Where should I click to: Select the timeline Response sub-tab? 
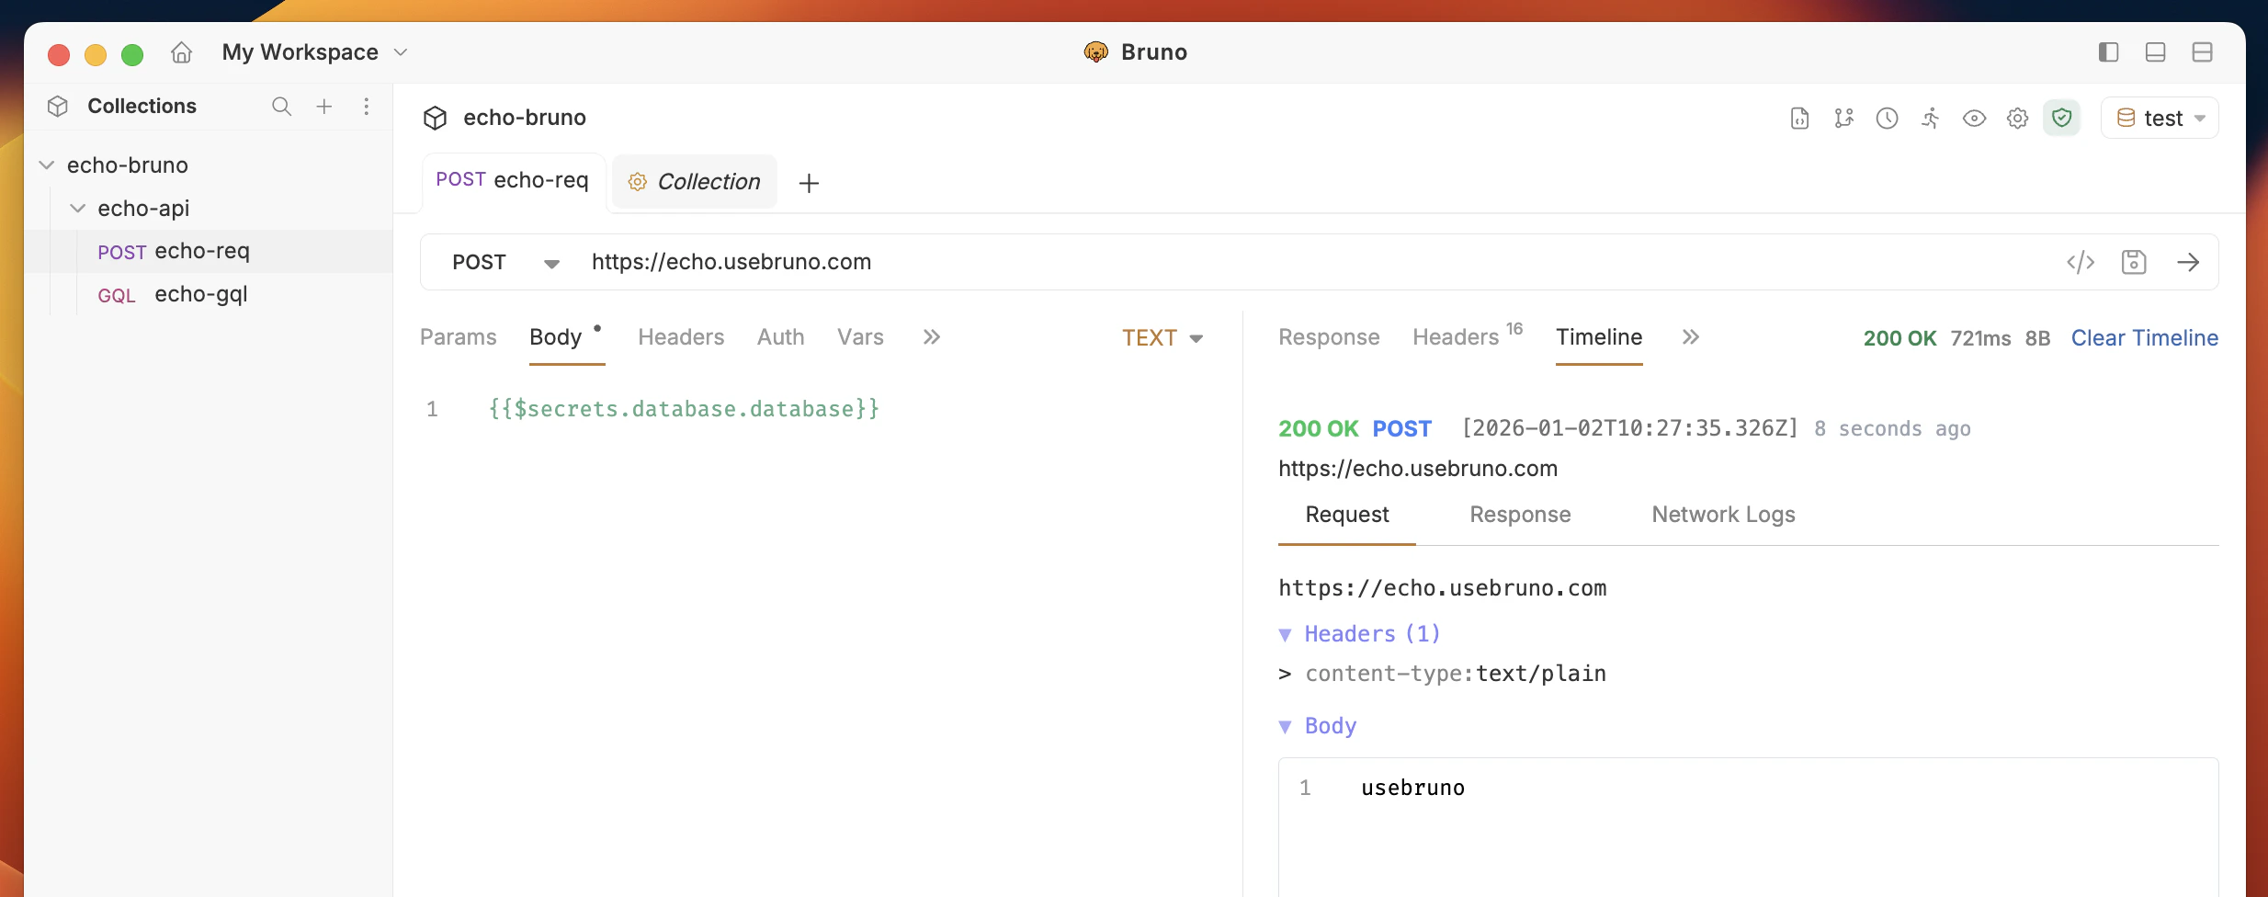coord(1520,515)
